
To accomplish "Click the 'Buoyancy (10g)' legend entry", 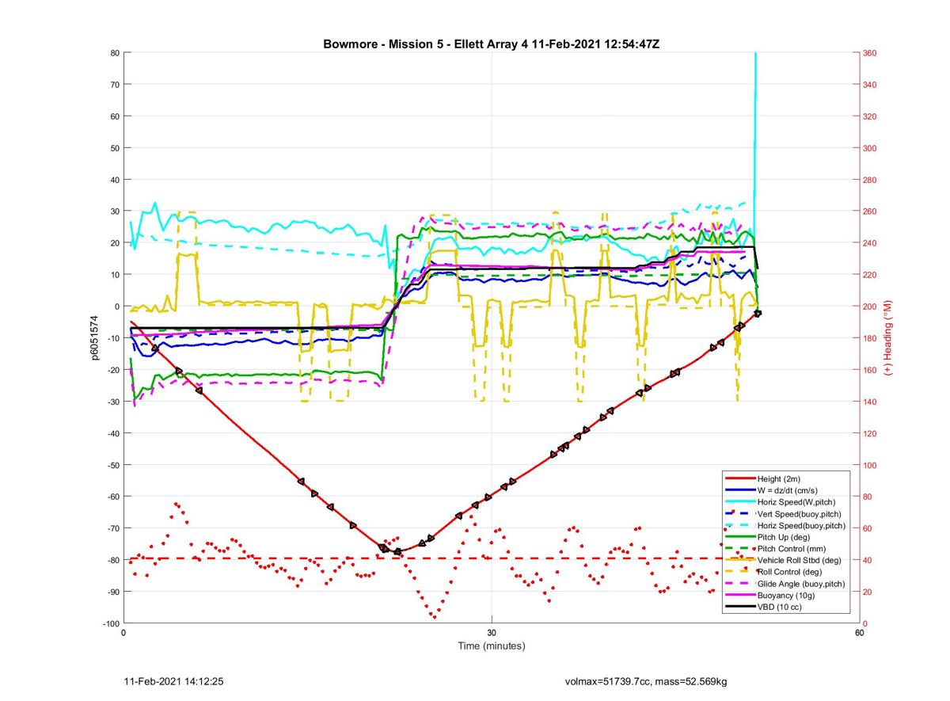I will pos(786,595).
